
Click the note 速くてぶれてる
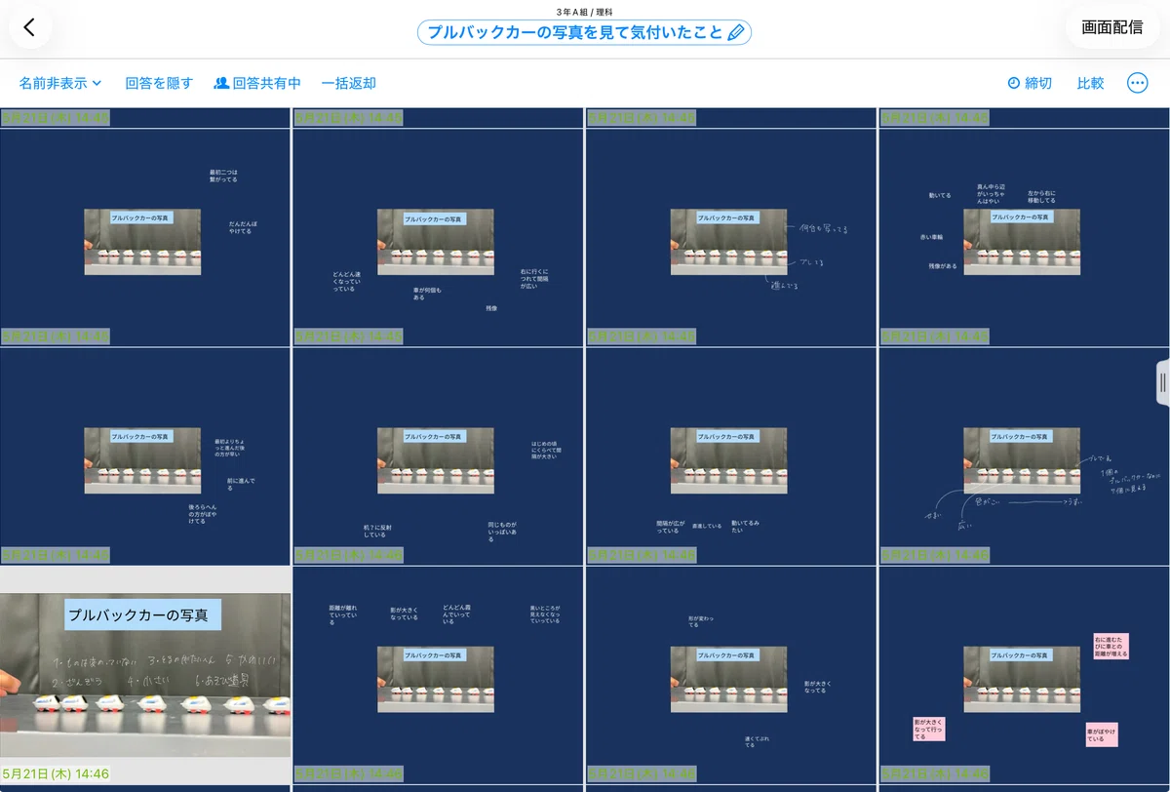(757, 741)
